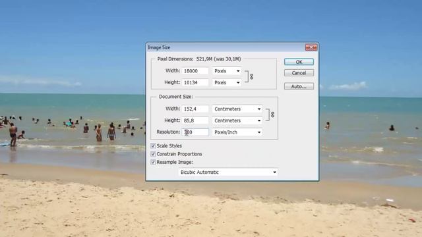Screen dimensions: 422x237
Task: Click the 'Document Size:' group label
Action: pos(176,97)
